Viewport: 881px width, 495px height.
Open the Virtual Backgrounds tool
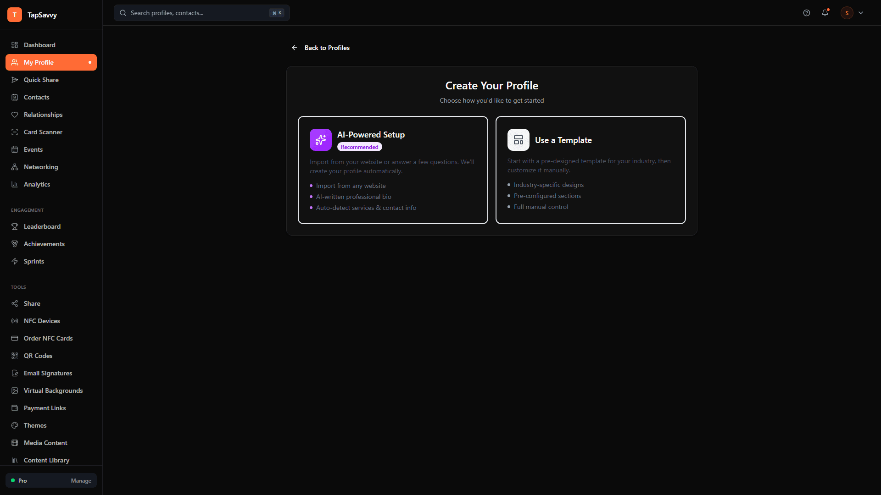pos(53,390)
